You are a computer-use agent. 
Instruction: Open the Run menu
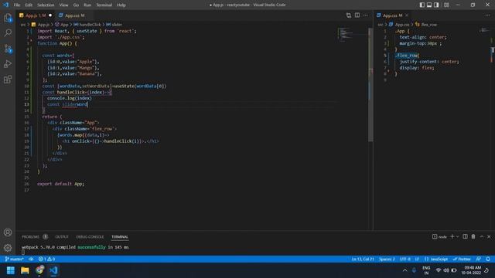coord(87,5)
